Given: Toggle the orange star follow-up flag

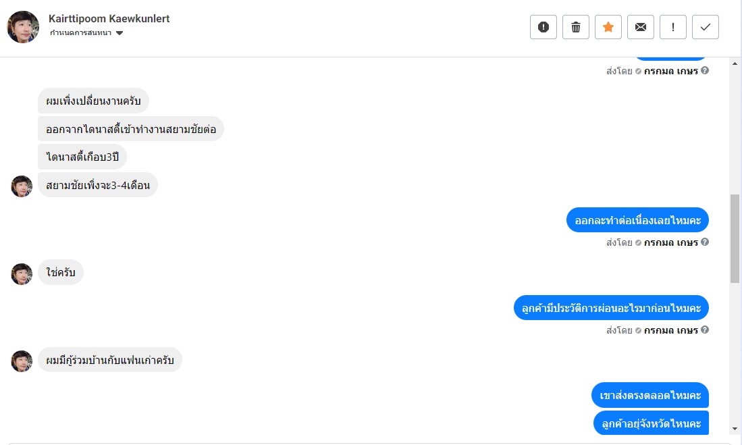Looking at the screenshot, I should click(x=608, y=27).
